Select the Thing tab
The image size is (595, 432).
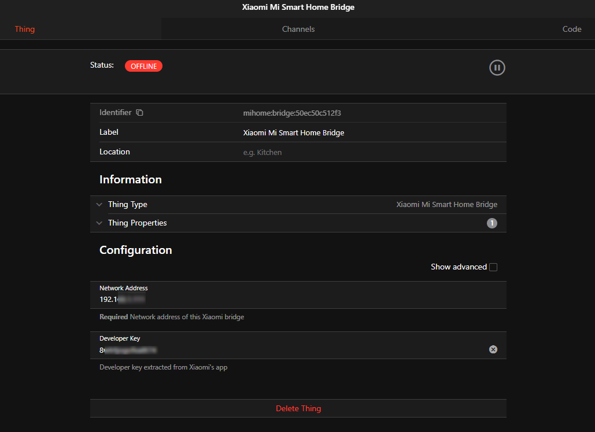[25, 29]
